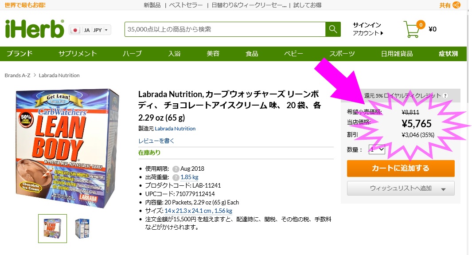Open the サプリメント menu
This screenshot has width=472, height=255.
(78, 54)
